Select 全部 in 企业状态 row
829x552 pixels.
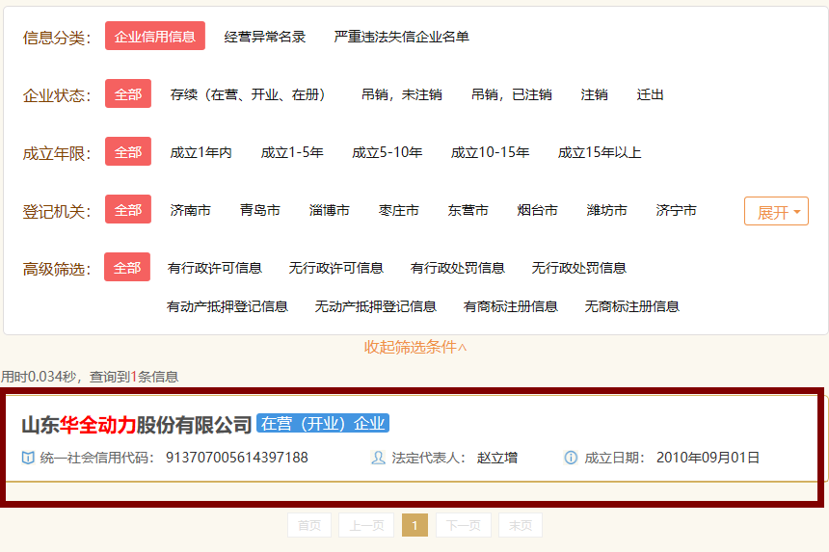128,93
